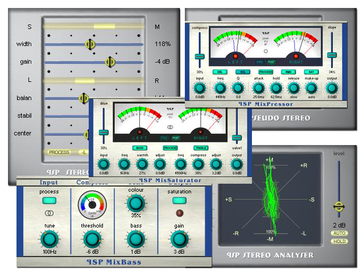This screenshot has width=364, height=273.
Task: Toggle PROCESS in the MixSaturator window
Action: (170, 148)
